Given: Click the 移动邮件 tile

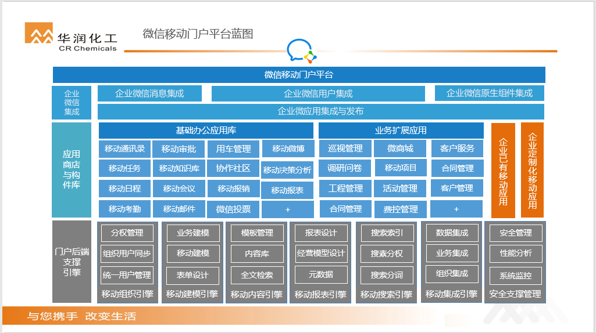Looking at the screenshot, I should pos(179,209).
